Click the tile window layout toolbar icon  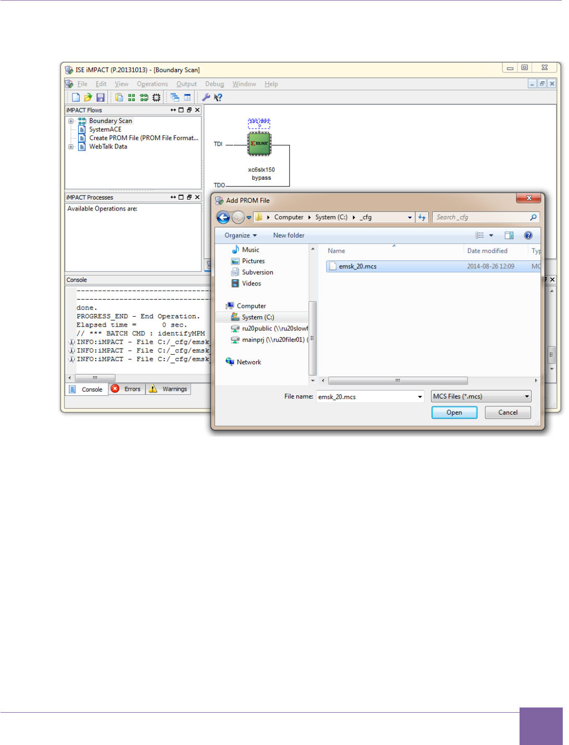point(187,97)
